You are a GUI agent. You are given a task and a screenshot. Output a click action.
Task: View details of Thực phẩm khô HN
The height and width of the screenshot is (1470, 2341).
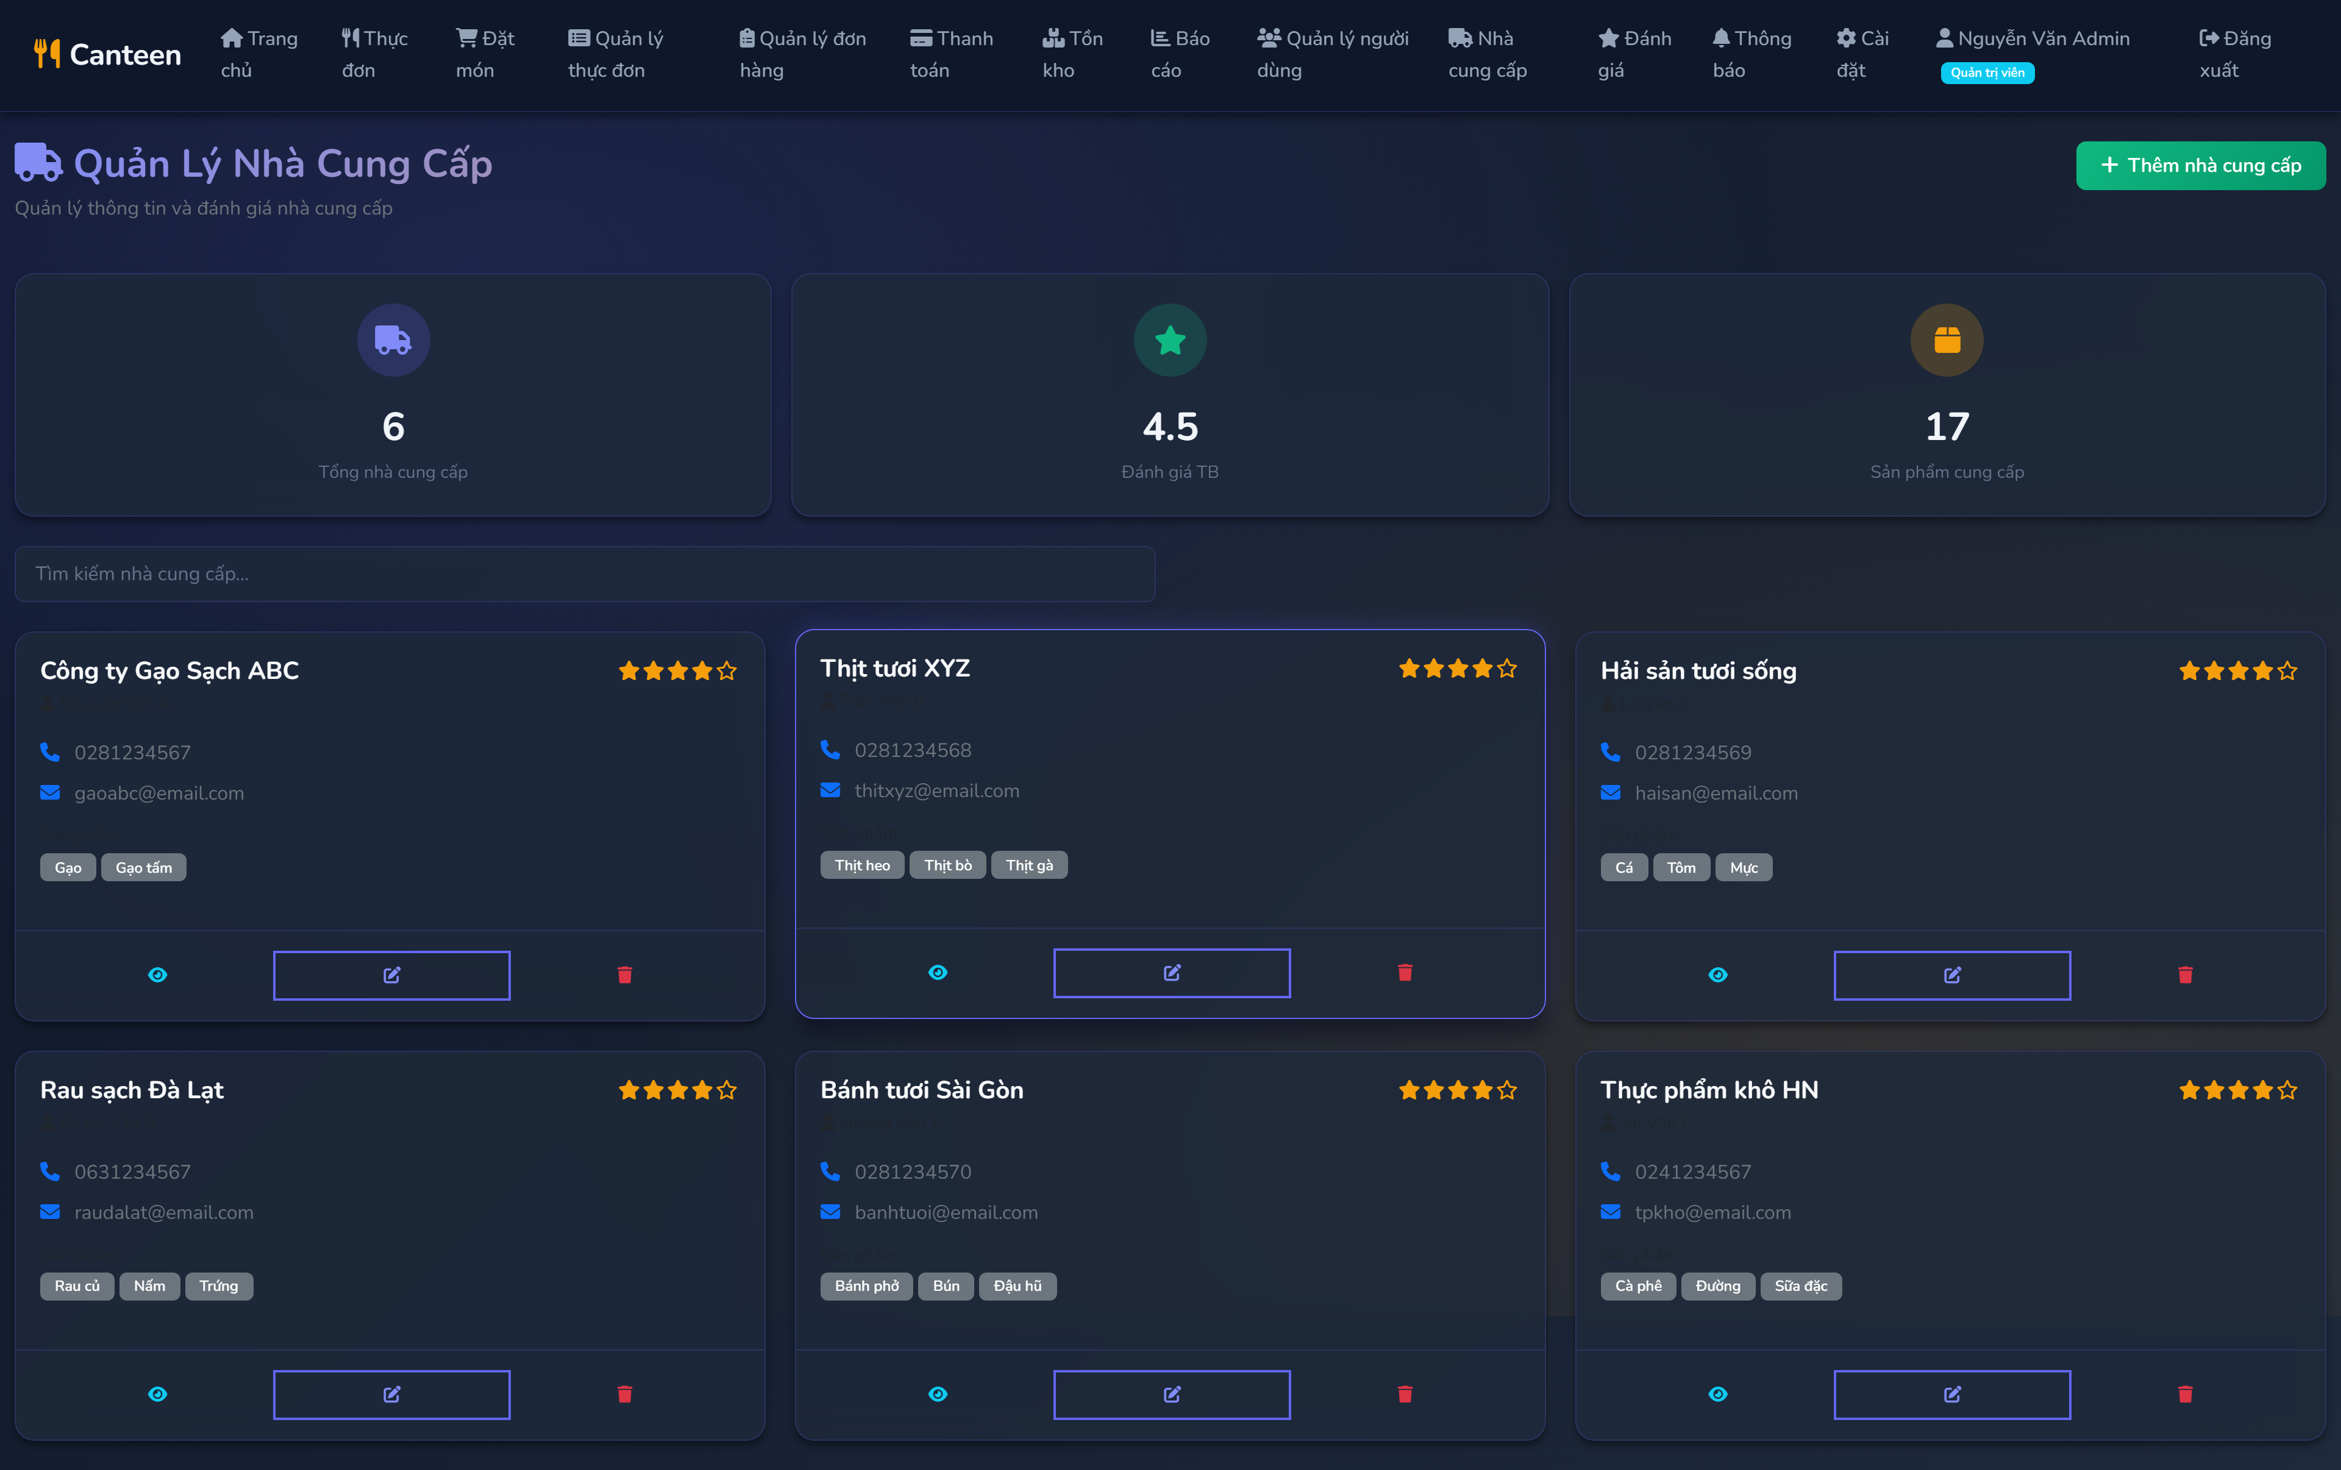[1718, 1394]
